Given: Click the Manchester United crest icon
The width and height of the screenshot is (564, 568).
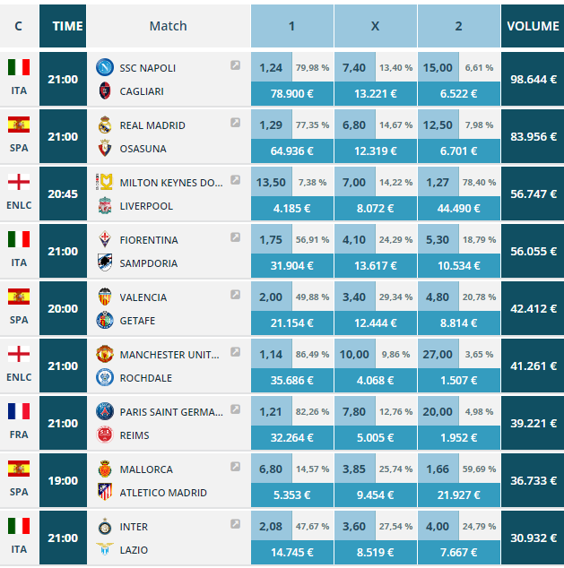Looking at the screenshot, I should point(104,355).
